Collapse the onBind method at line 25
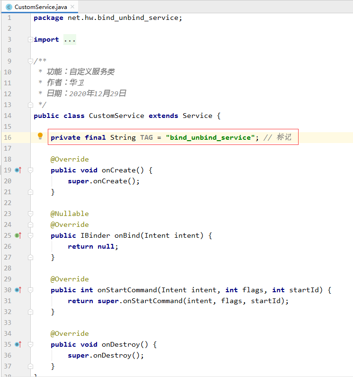 (x=30, y=236)
